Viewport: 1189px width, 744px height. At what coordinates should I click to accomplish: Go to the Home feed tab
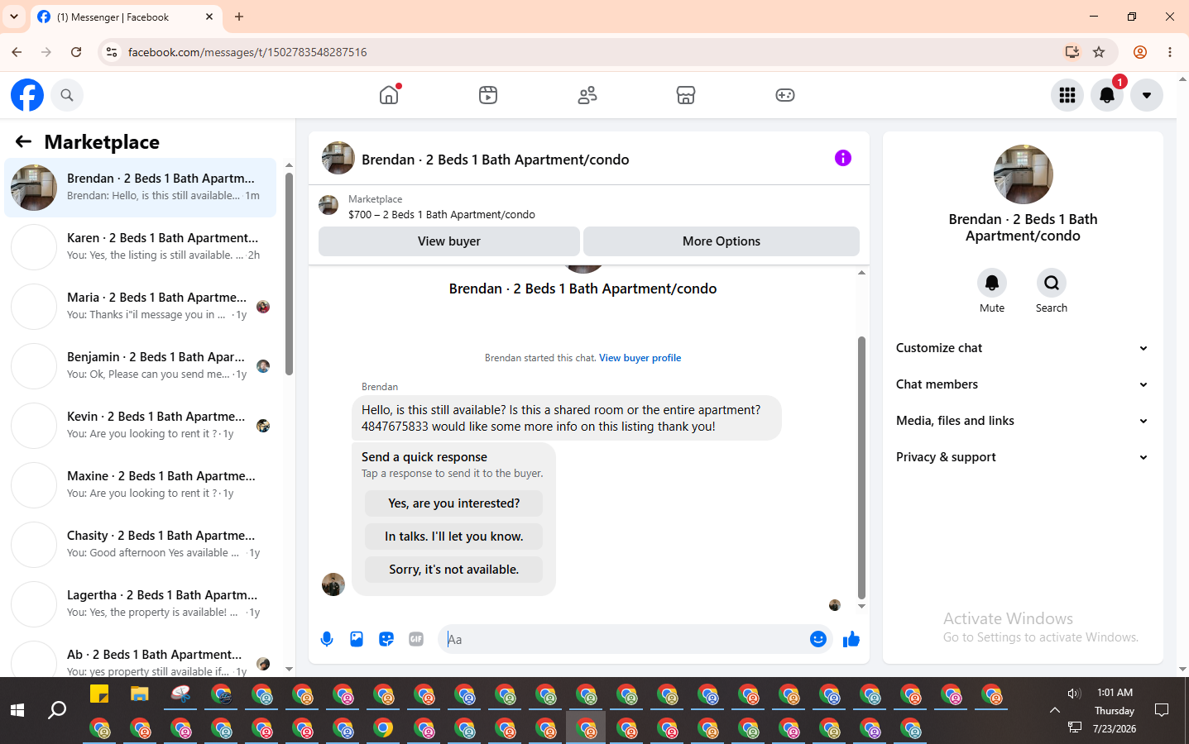pyautogui.click(x=389, y=95)
